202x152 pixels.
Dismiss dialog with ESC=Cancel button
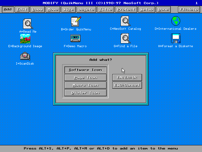click(x=127, y=85)
